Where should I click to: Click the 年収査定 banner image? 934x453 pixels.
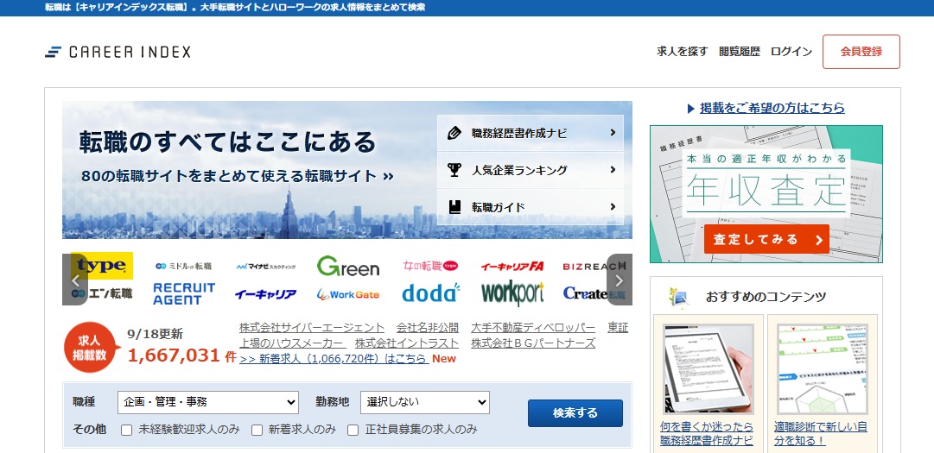(x=766, y=194)
